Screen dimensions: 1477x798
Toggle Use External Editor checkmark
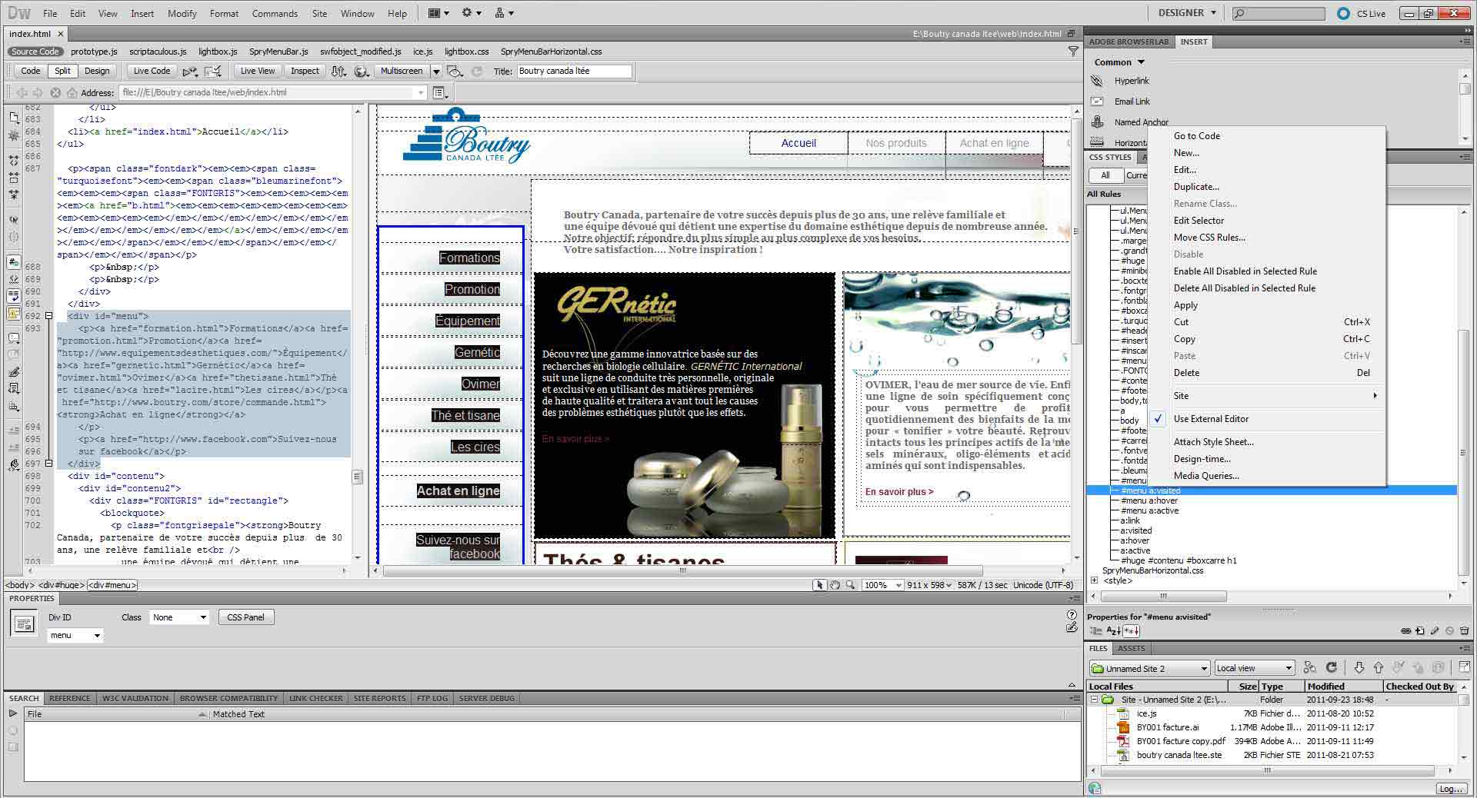tap(1158, 419)
